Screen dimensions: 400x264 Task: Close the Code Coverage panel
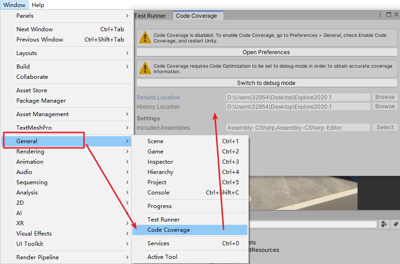click(396, 15)
